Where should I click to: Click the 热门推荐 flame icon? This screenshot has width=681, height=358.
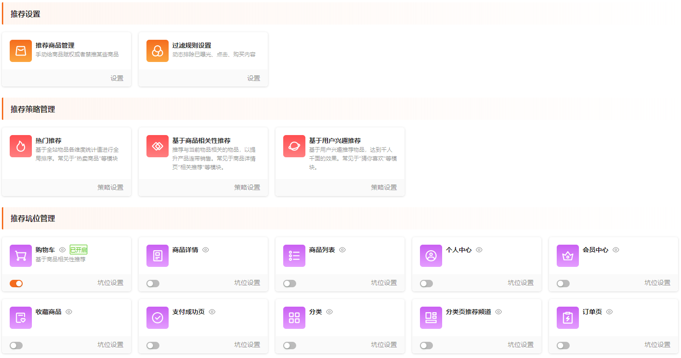click(21, 146)
